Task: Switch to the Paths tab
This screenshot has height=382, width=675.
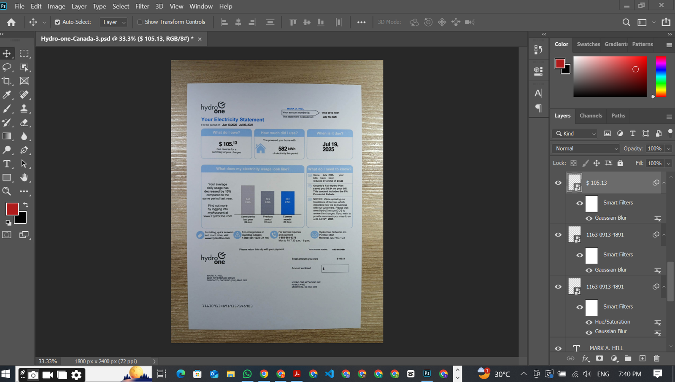Action: 618,116
